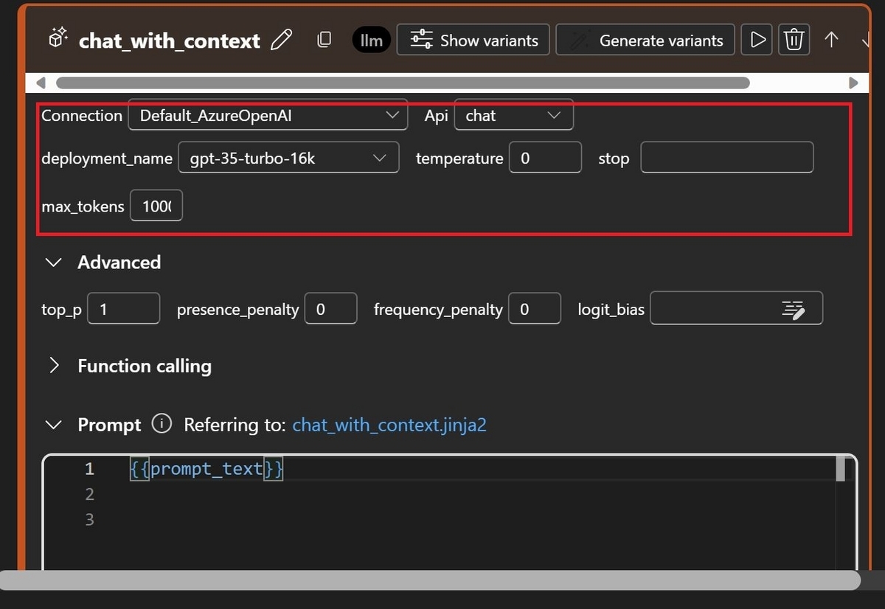Click the llm node type badge

(x=371, y=40)
